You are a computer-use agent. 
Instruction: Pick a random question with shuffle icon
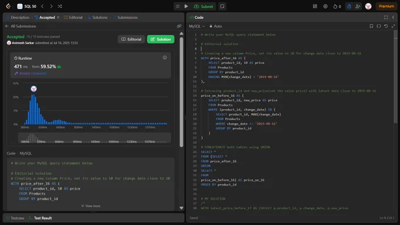(x=59, y=6)
